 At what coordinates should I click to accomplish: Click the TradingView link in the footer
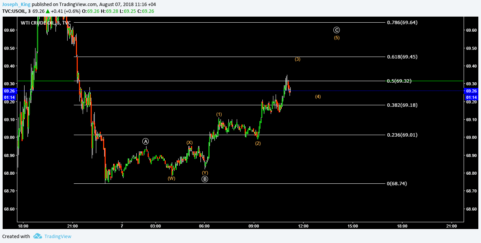point(58,236)
